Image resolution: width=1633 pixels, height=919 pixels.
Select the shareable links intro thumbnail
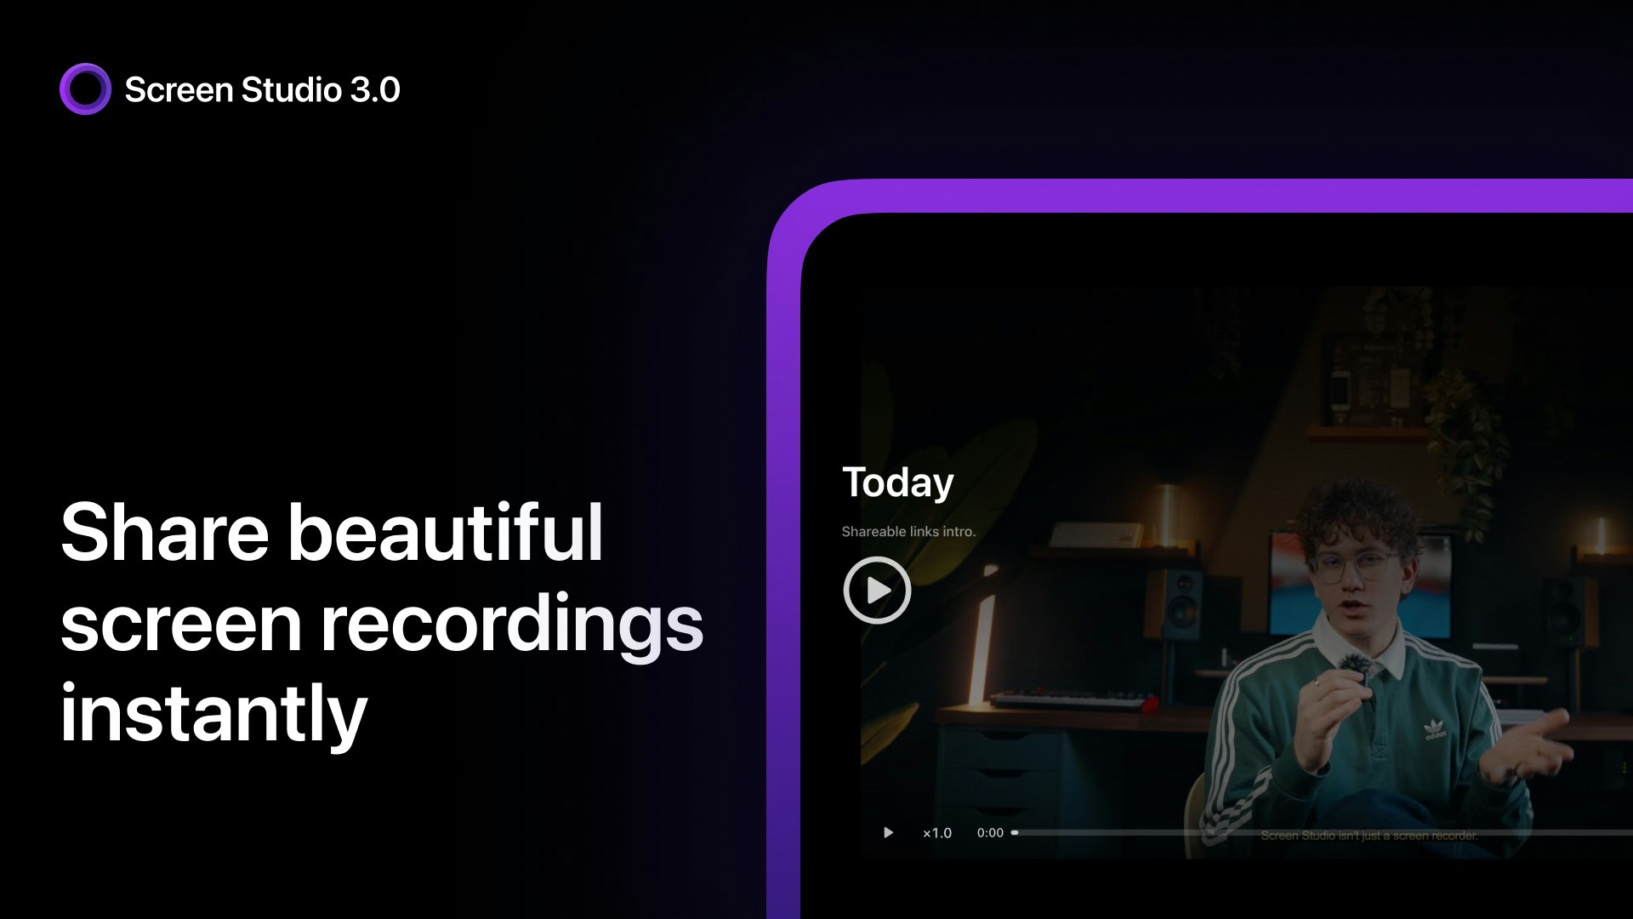[x=877, y=589]
